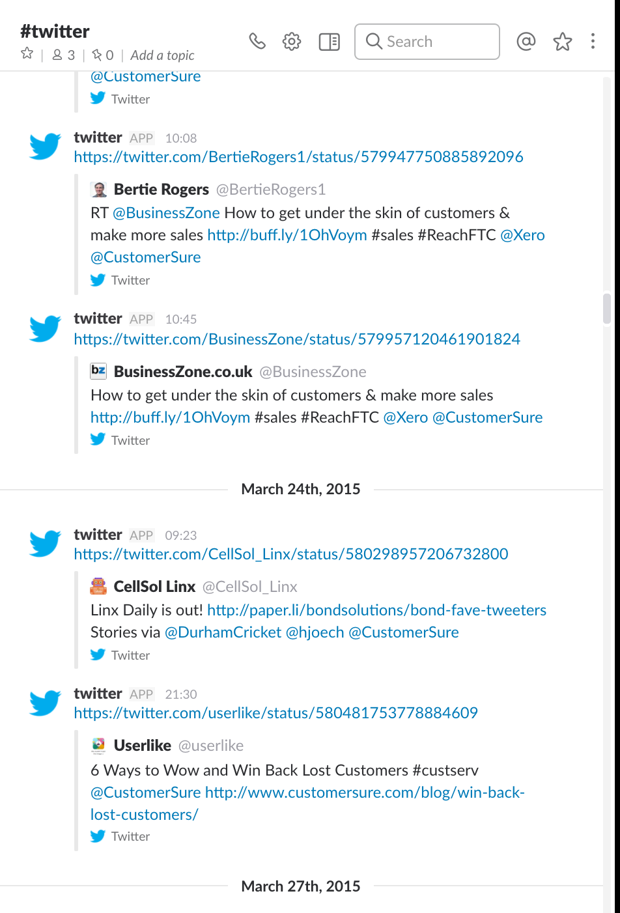This screenshot has height=913, width=620.
Task: Open recent mentions via the @ icon
Action: pos(526,41)
